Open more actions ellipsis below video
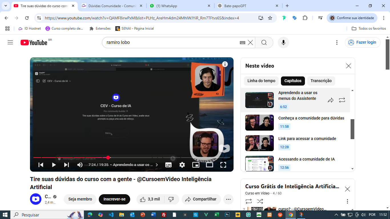Screen dimensions: 390x219 pyautogui.click(x=228, y=199)
